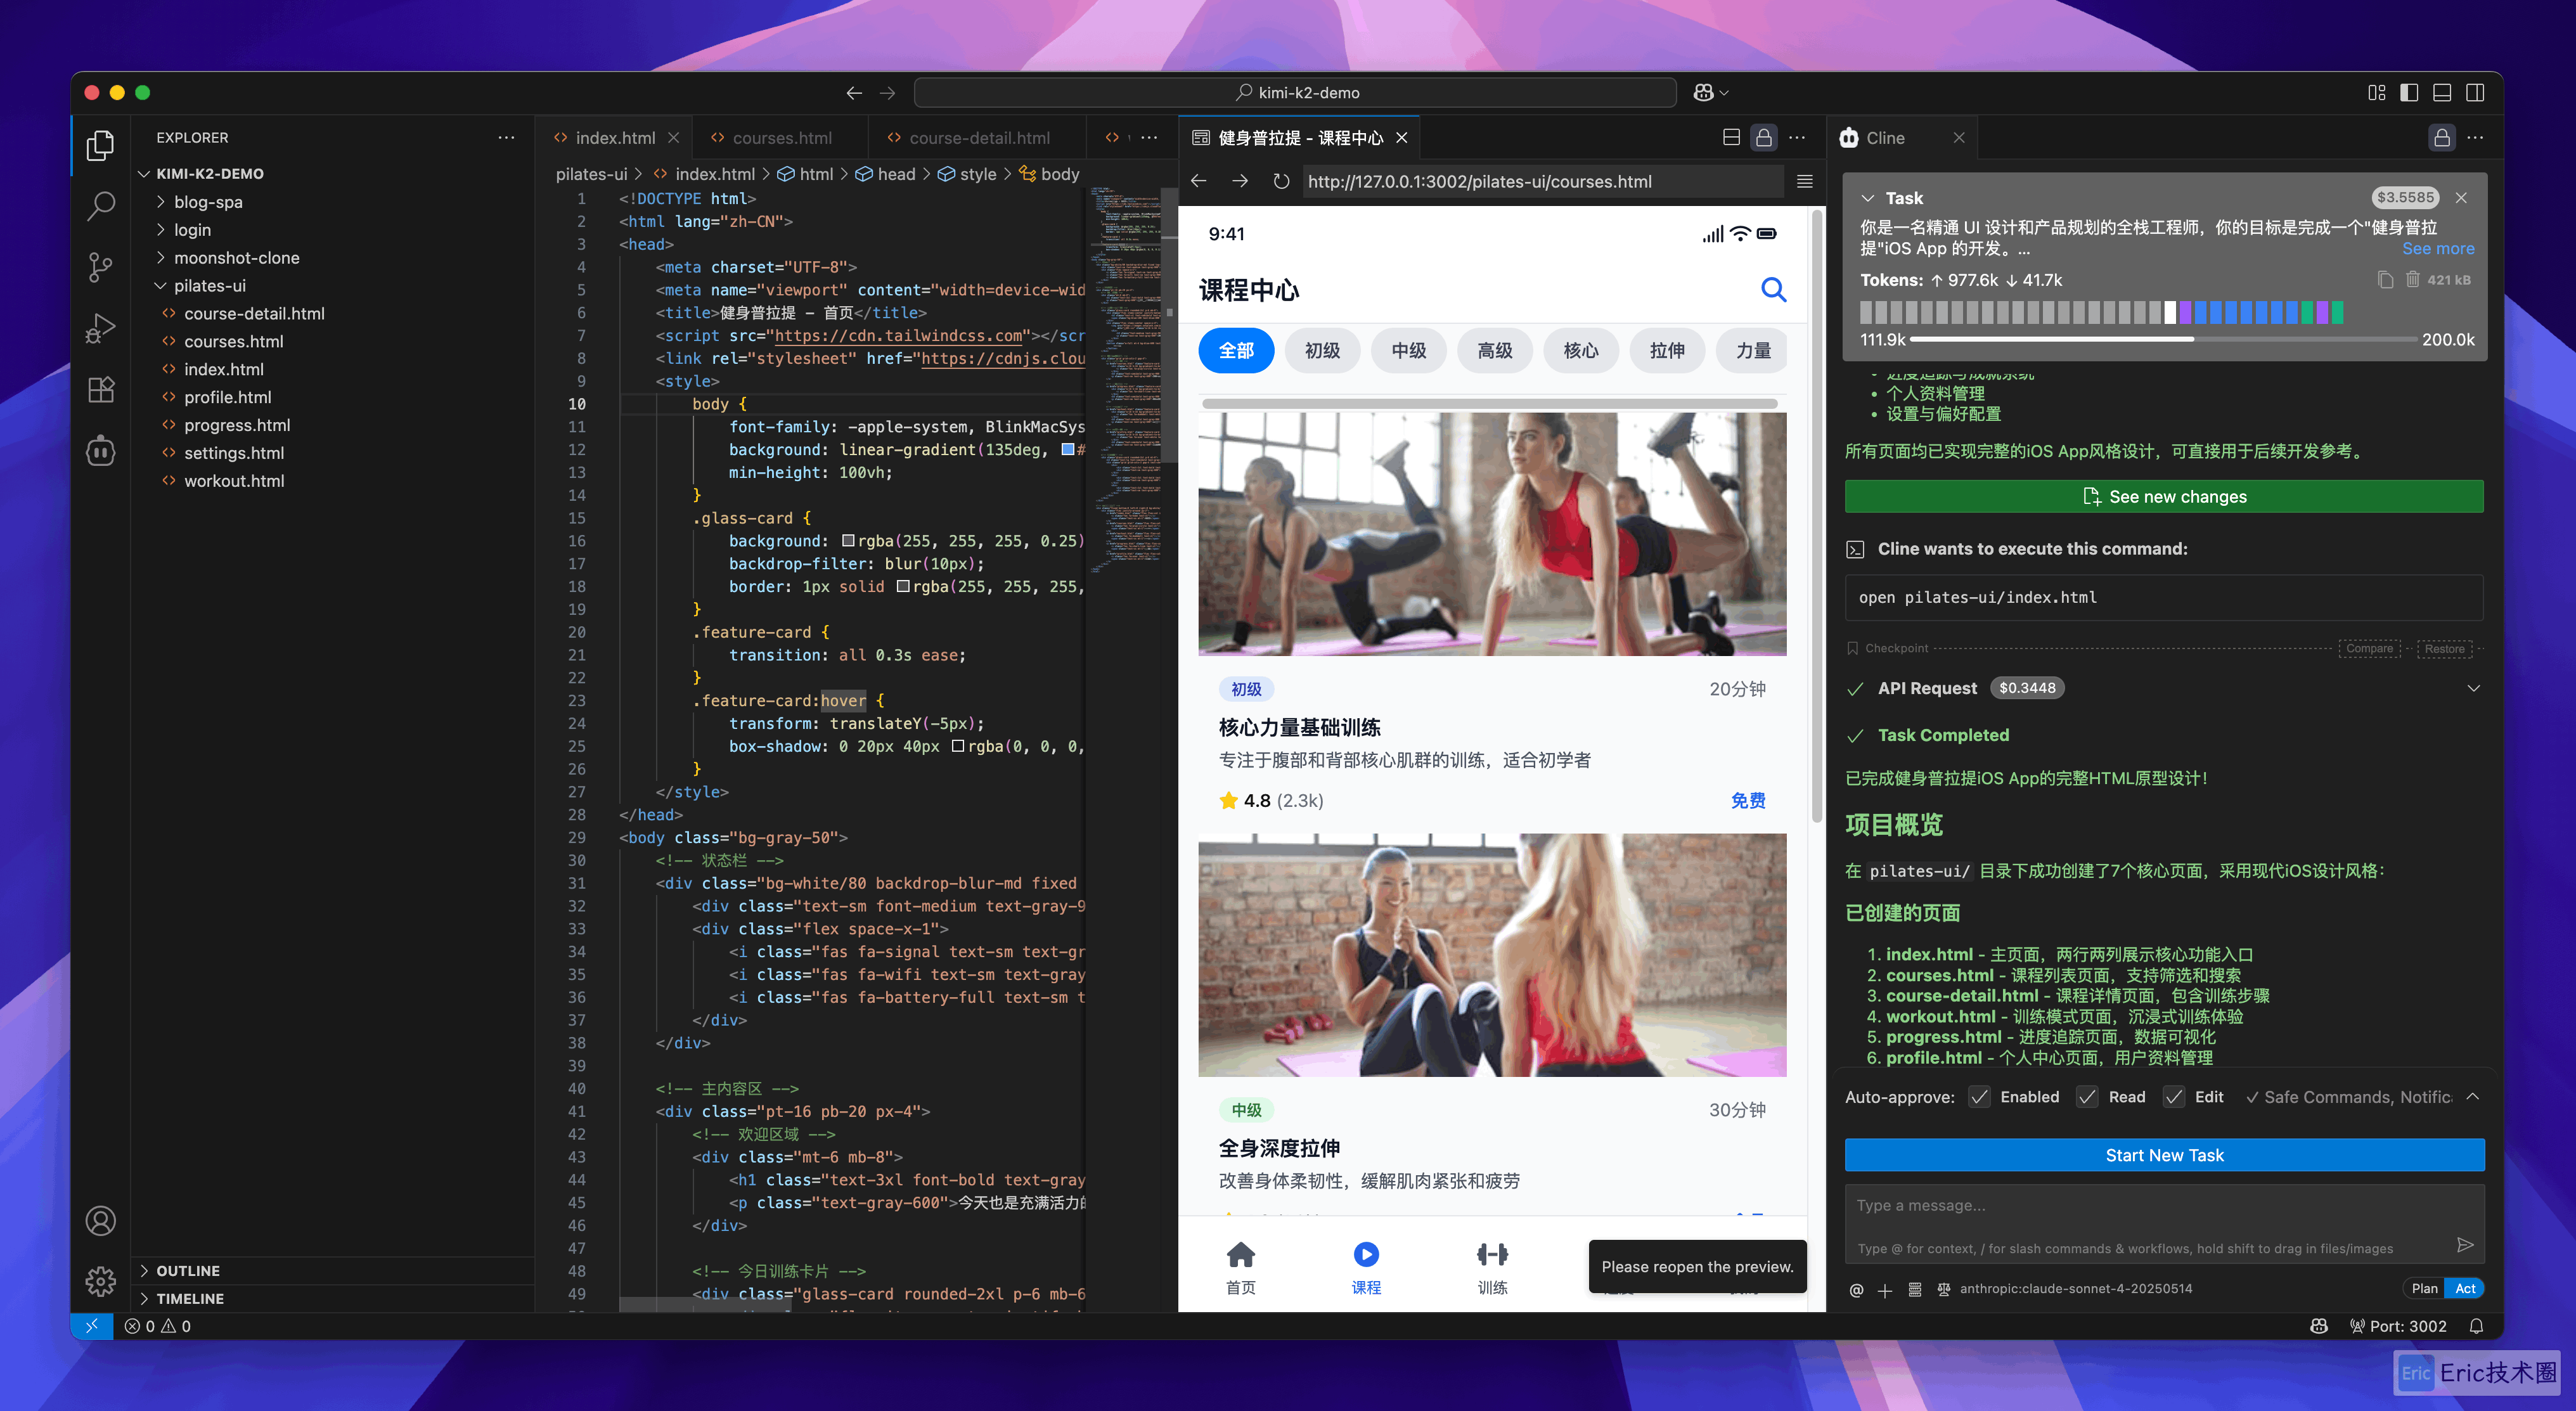Toggle primary side bar layout icon
The image size is (2576, 1411).
pos(2409,93)
